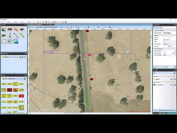
Task: Pick the bright red sign with white text
Action: [x=21, y=96]
